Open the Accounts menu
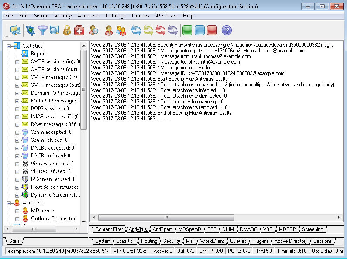This screenshot has width=347, height=259. (89, 16)
